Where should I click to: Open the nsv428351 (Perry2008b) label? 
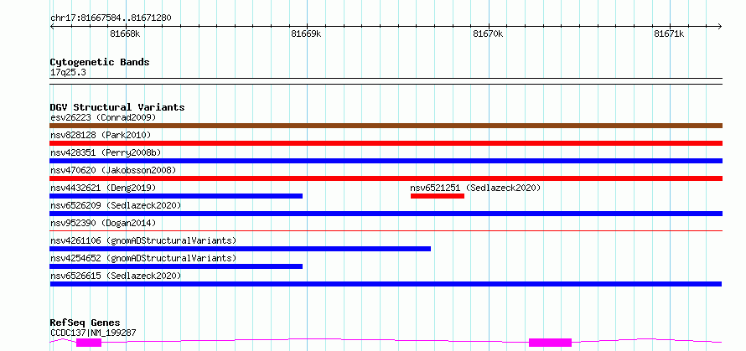[106, 152]
